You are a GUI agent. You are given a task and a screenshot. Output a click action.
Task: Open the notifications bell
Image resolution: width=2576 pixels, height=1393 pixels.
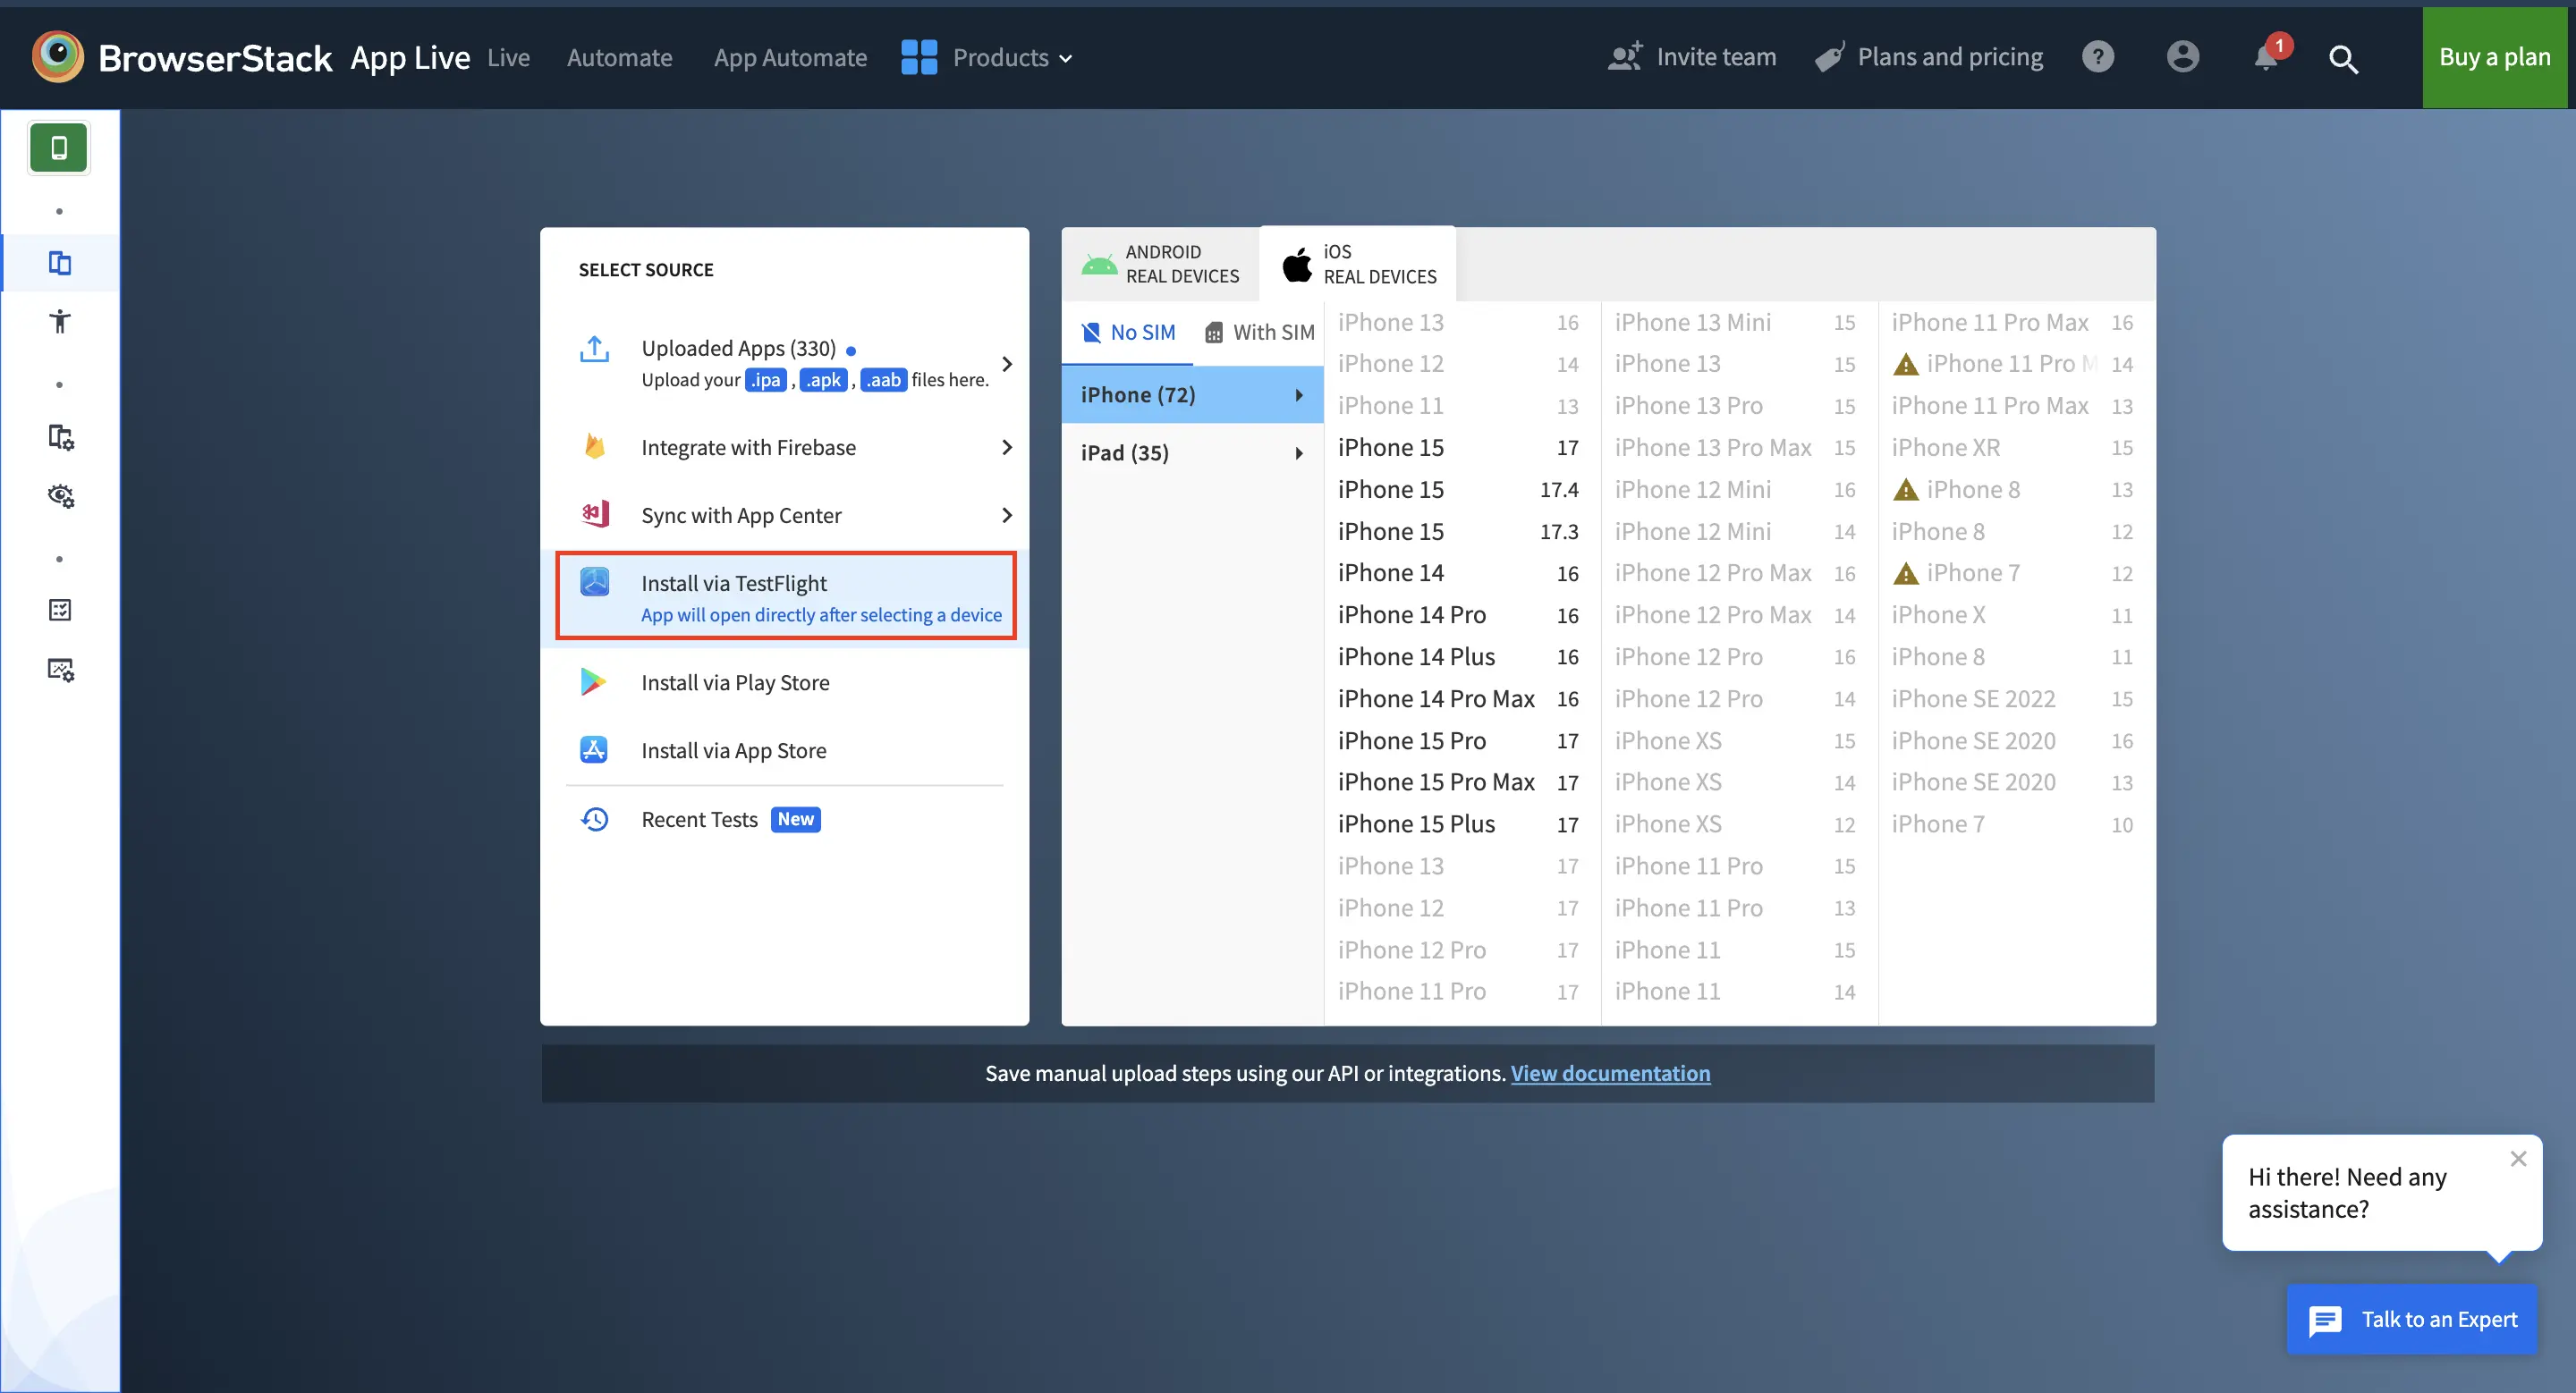(2266, 57)
